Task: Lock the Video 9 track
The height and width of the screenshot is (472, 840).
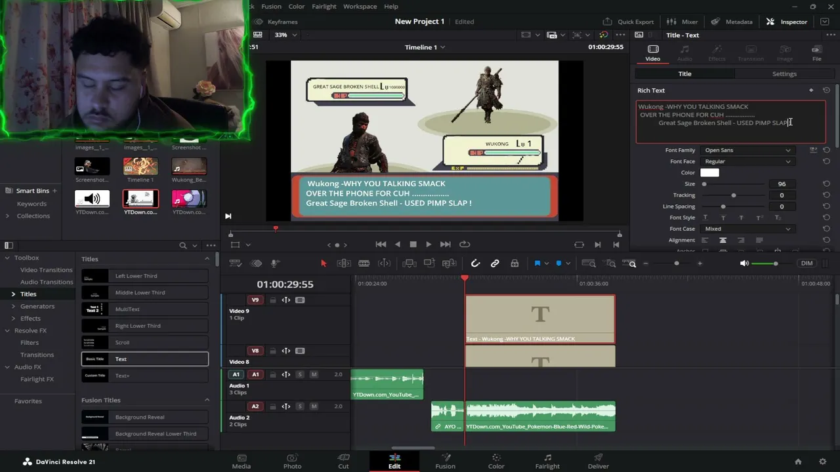Action: coord(272,300)
